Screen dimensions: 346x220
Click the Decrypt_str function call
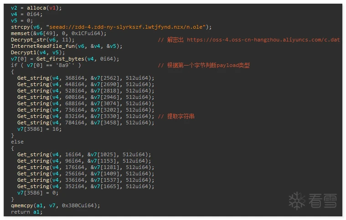pyautogui.click(x=28, y=40)
